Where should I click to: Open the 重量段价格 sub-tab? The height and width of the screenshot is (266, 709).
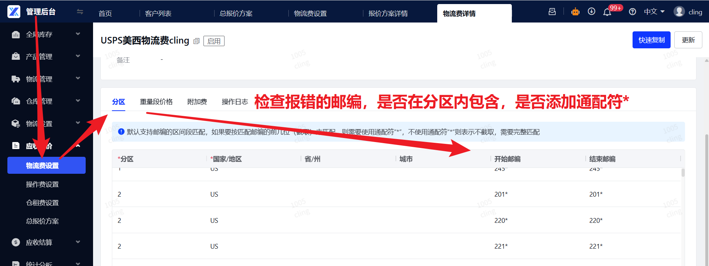click(156, 102)
